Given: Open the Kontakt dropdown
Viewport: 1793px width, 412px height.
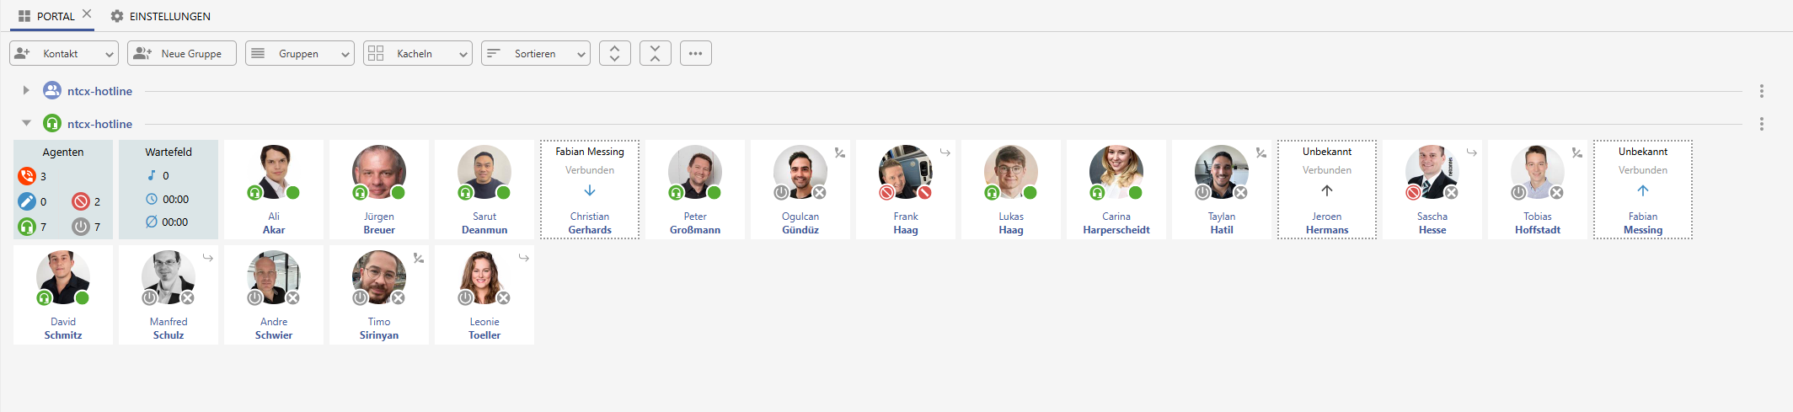Looking at the screenshot, I should pyautogui.click(x=64, y=53).
